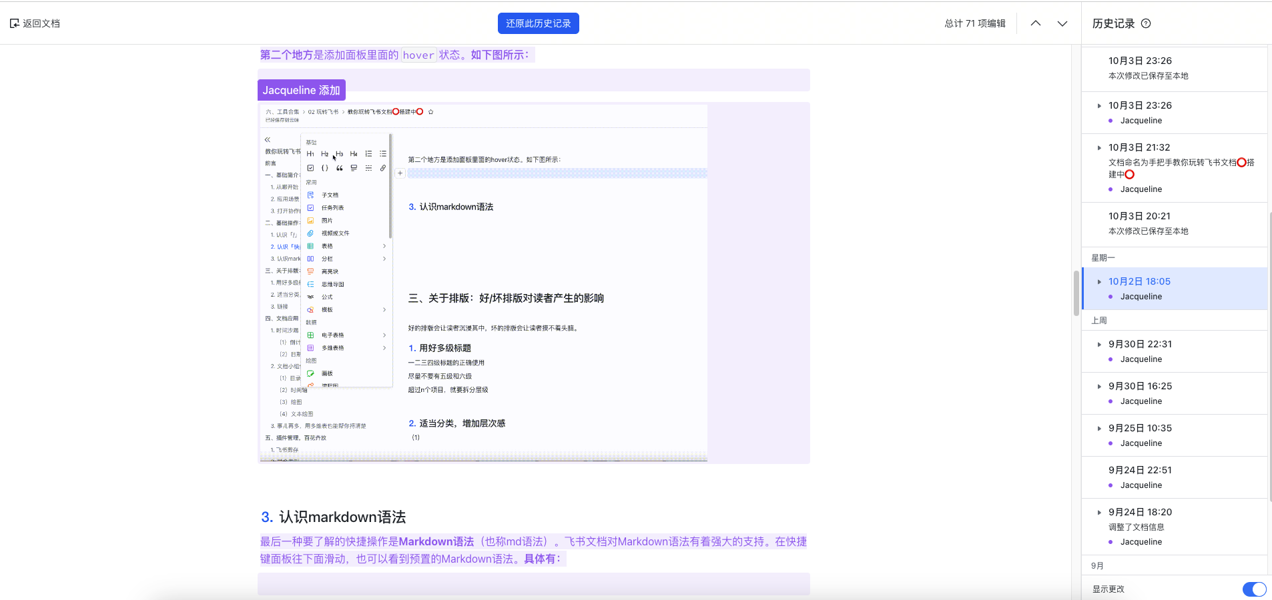The image size is (1272, 600).
Task: Select the 10月3日 20:21 locally saved version
Action: (1140, 216)
